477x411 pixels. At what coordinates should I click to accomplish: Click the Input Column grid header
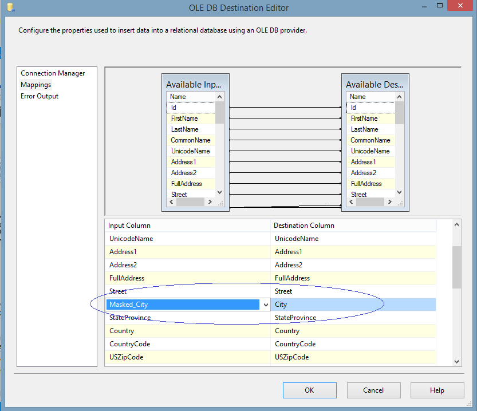(x=188, y=226)
